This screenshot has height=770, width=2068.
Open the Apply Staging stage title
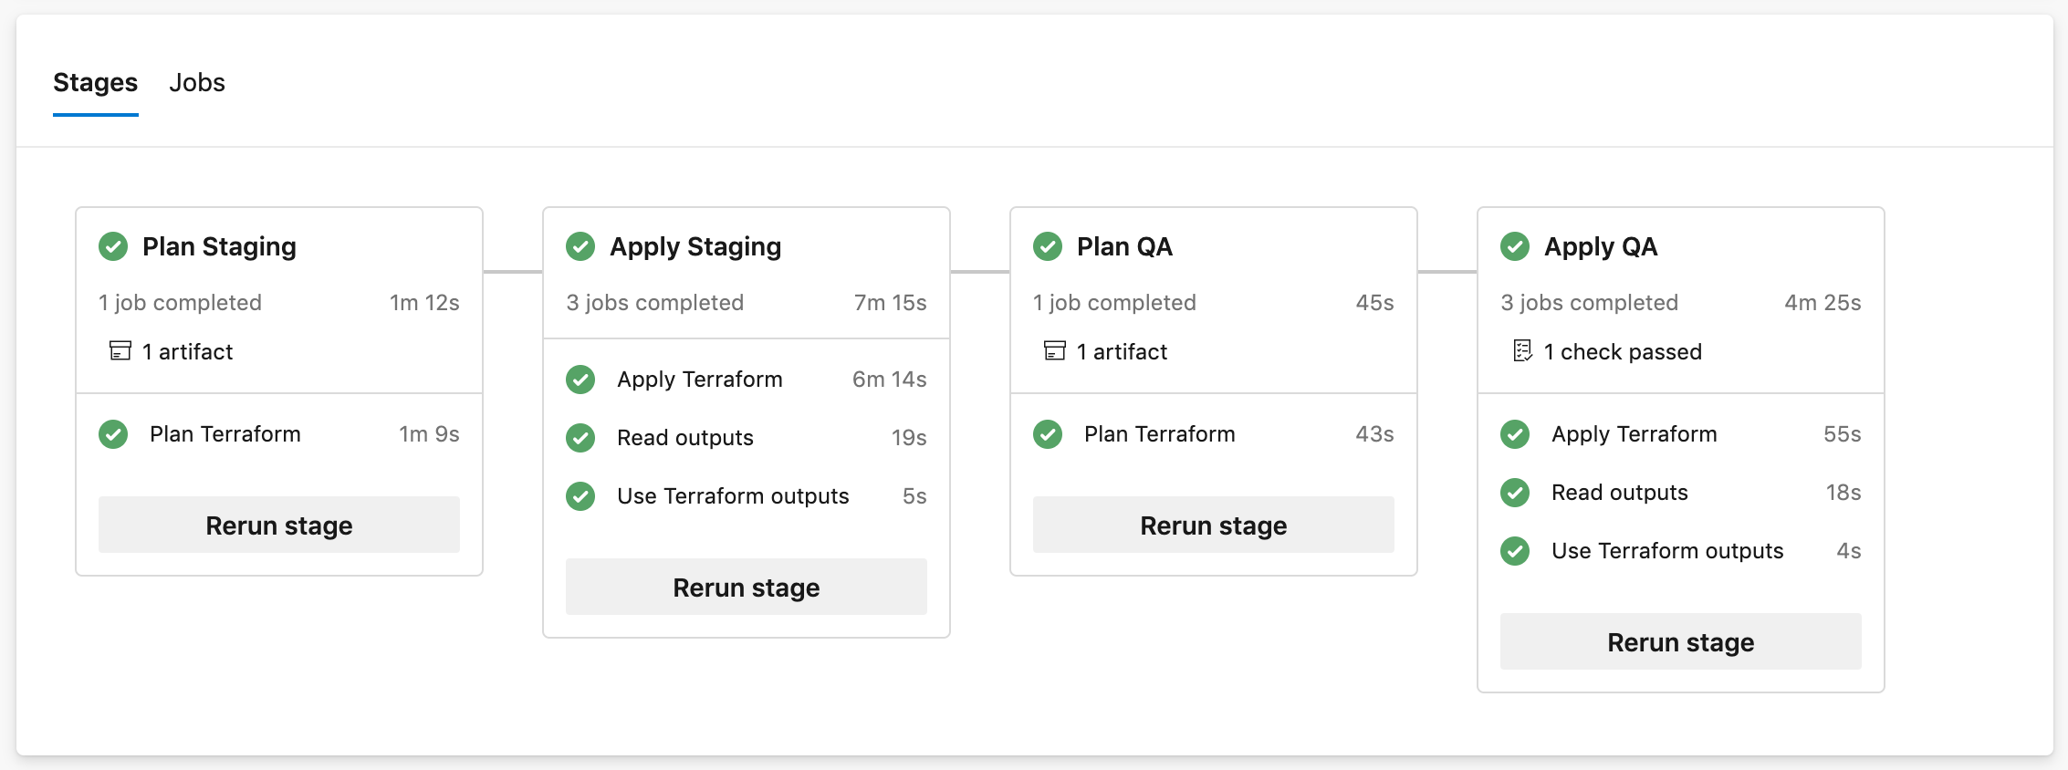[x=695, y=247]
